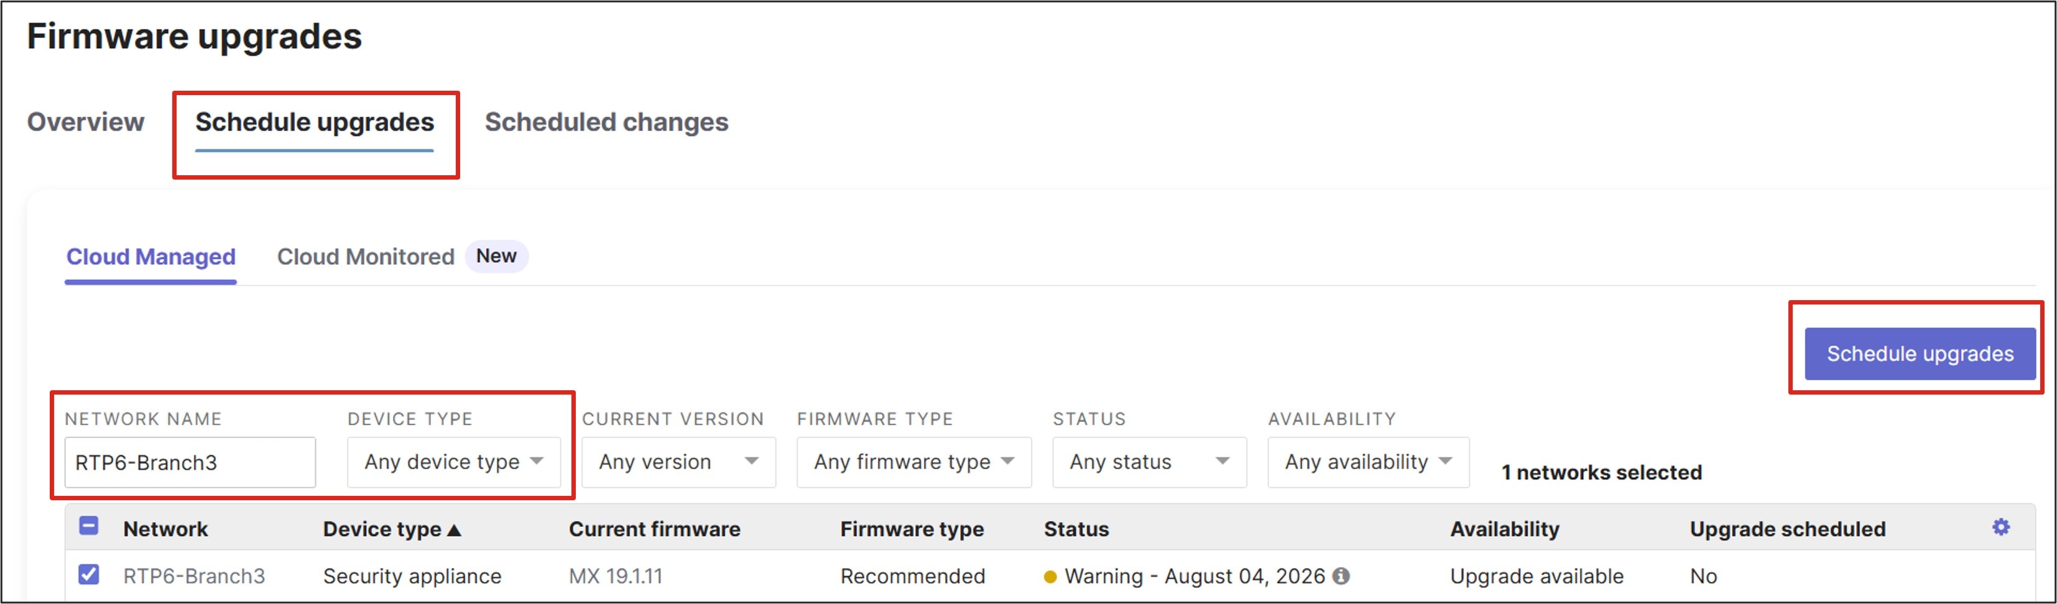This screenshot has width=2057, height=604.
Task: Switch to the Cloud Monitored sub-tab
Action: 366,257
